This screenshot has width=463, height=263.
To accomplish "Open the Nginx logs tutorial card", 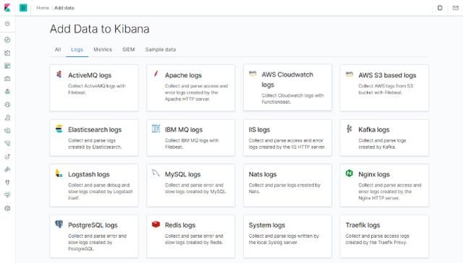I will [384, 185].
